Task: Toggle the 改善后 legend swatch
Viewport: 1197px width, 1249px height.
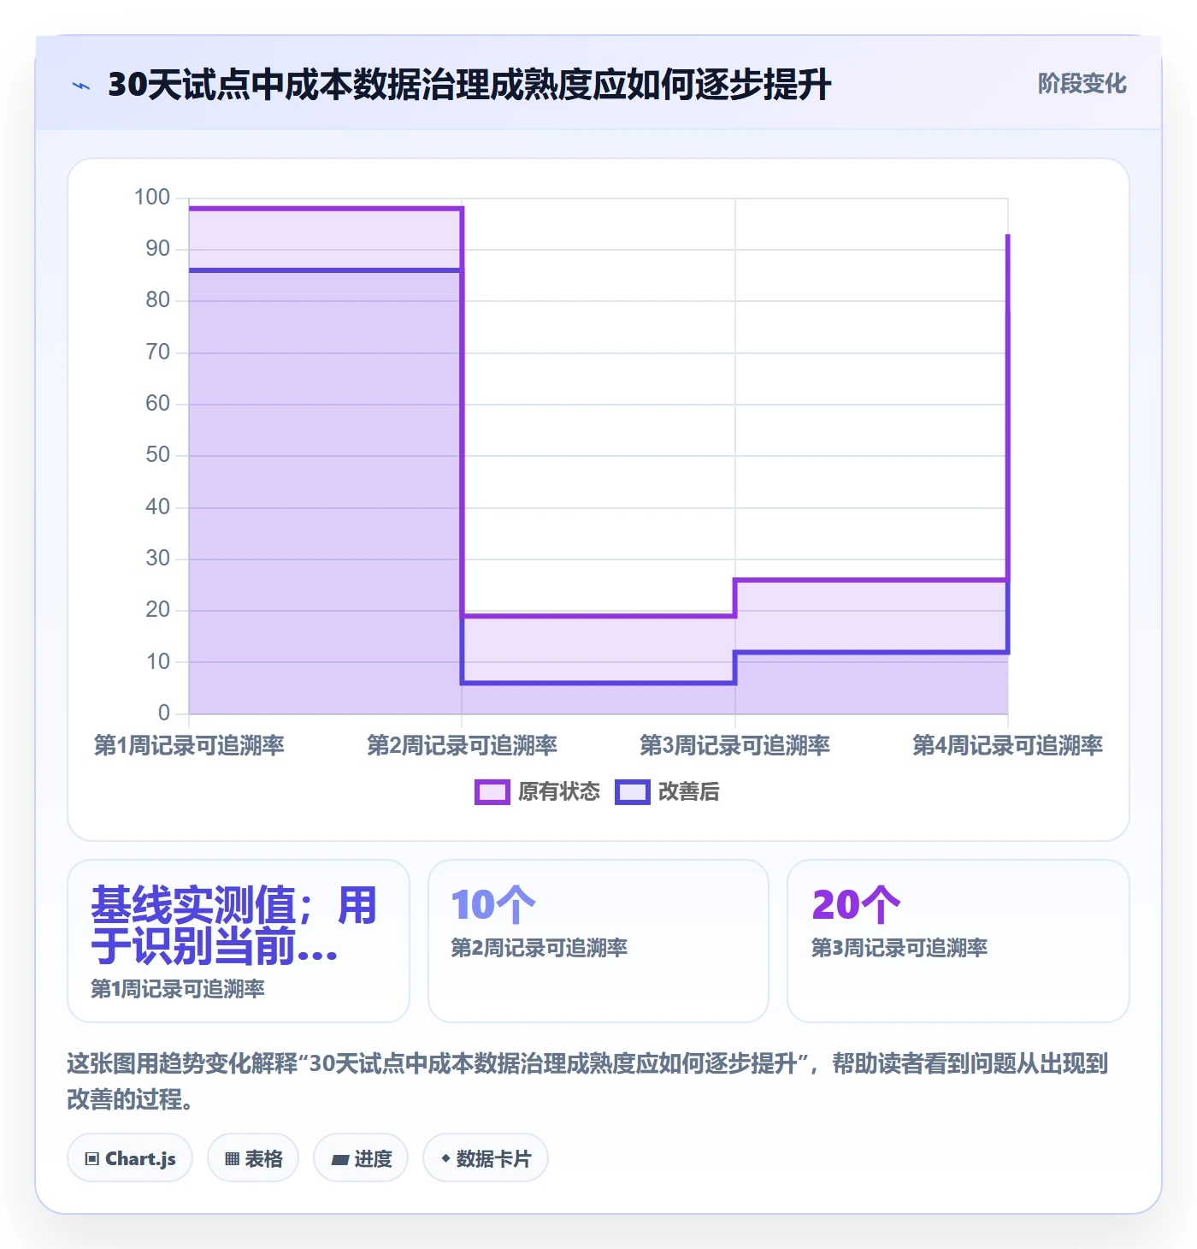Action: 633,792
